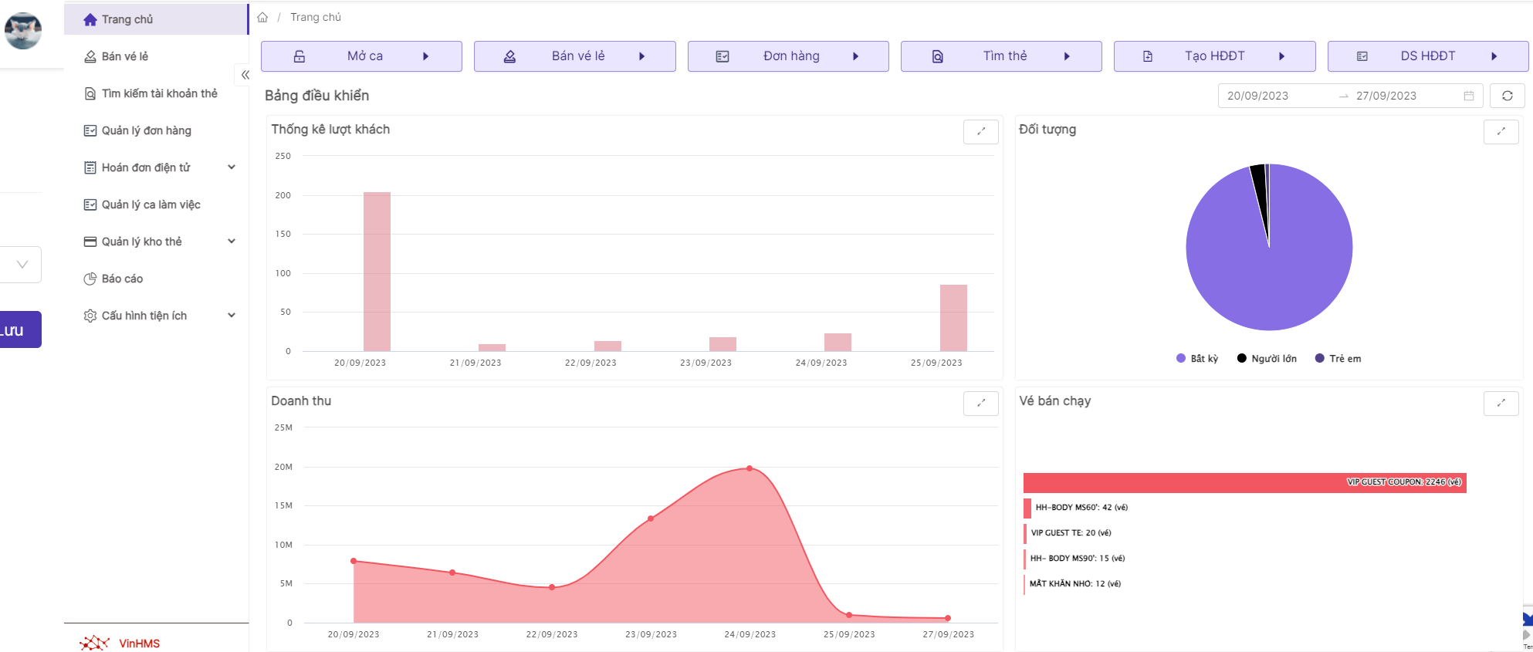Expand the Vé bán chạy panel
This screenshot has width=1533, height=652.
[x=1501, y=403]
